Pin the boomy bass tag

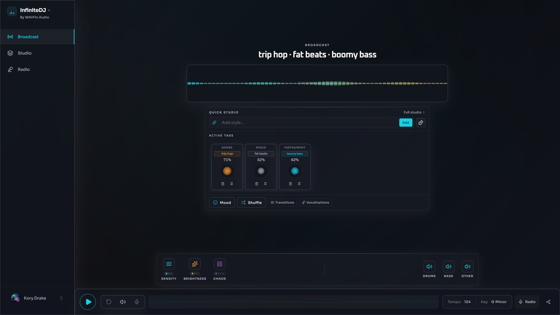(299, 184)
